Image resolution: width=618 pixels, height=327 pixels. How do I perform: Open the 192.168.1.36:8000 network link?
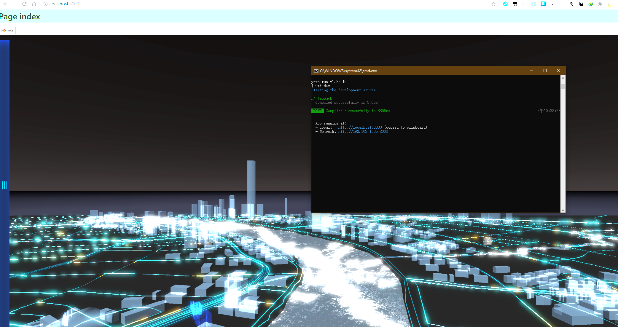(363, 132)
